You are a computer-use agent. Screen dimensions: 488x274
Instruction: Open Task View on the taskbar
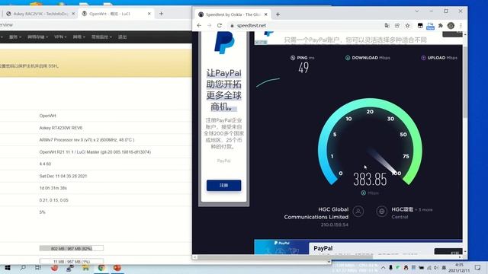tap(37, 268)
